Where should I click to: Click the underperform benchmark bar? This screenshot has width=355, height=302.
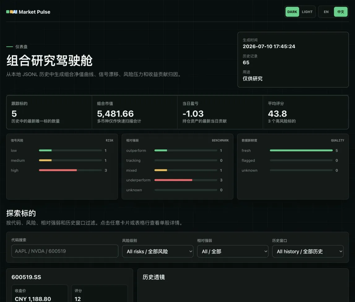[x=186, y=180]
